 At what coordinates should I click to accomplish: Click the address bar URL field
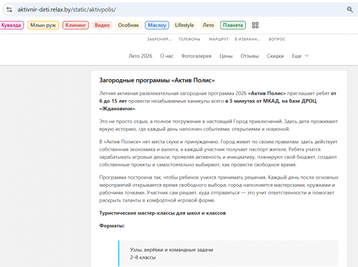pyautogui.click(x=178, y=9)
